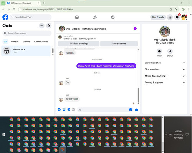
Task: Expand Privacy & support section
Action: coord(165,83)
